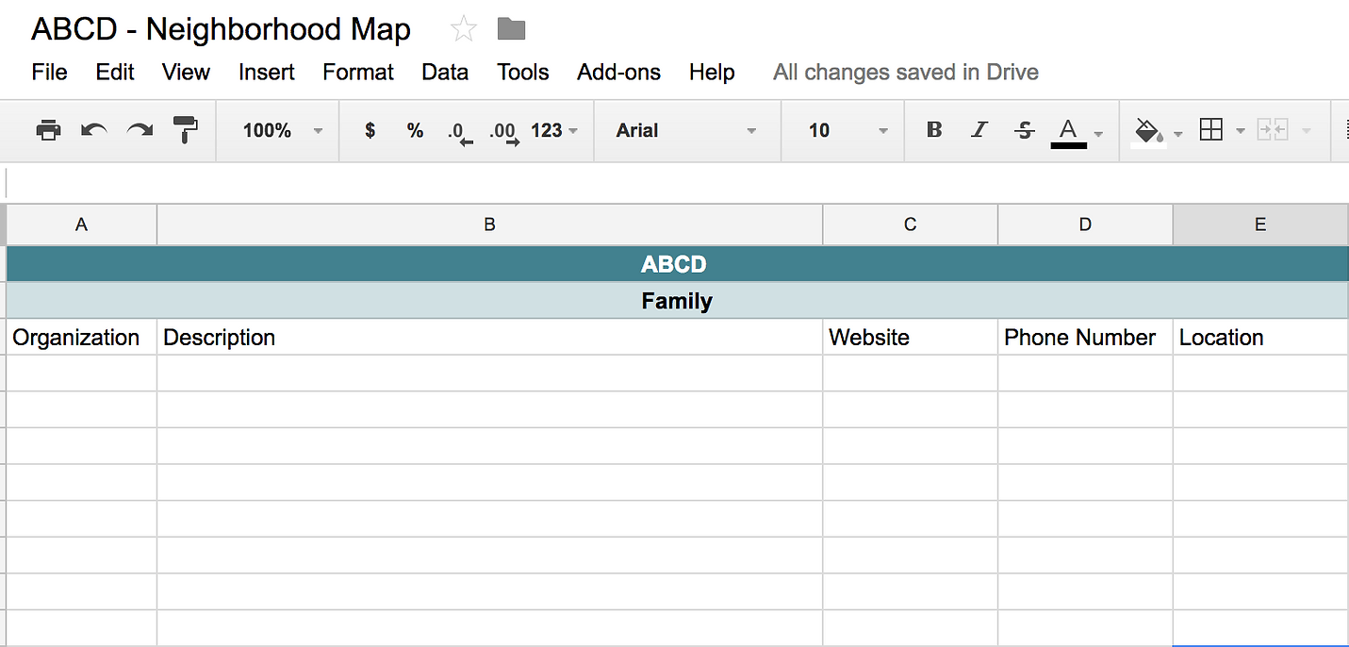Expand the font size 10 dropdown
The height and width of the screenshot is (647, 1349).
pyautogui.click(x=848, y=130)
